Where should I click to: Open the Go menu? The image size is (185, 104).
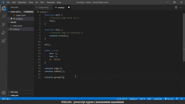[37, 2]
